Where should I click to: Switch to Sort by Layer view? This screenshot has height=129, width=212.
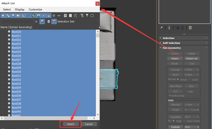click(49, 21)
